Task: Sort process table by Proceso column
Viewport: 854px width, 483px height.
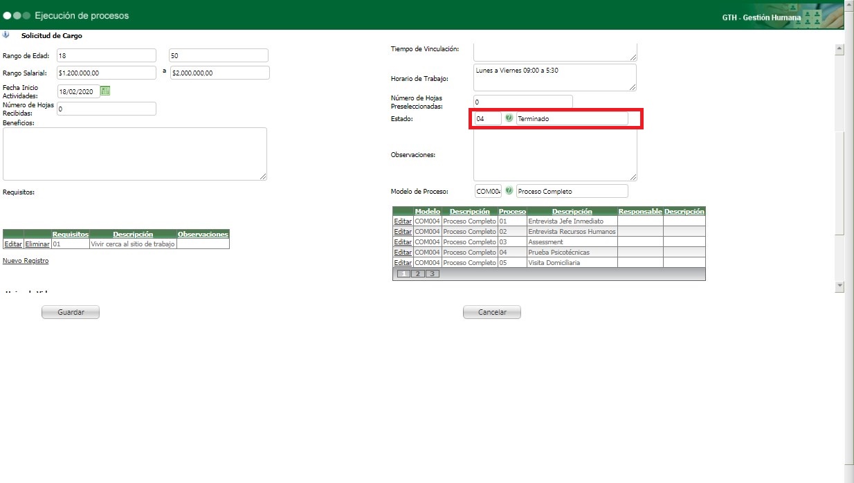Action: [512, 212]
